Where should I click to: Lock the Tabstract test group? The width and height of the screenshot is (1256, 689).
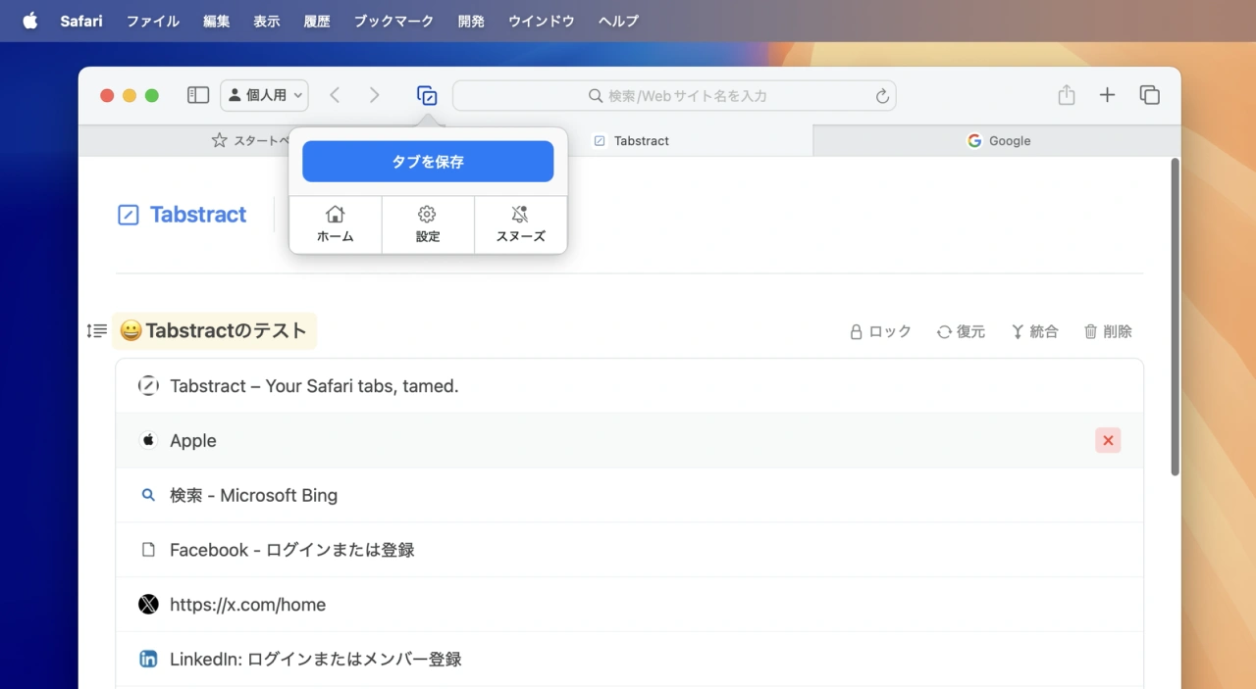(x=880, y=332)
